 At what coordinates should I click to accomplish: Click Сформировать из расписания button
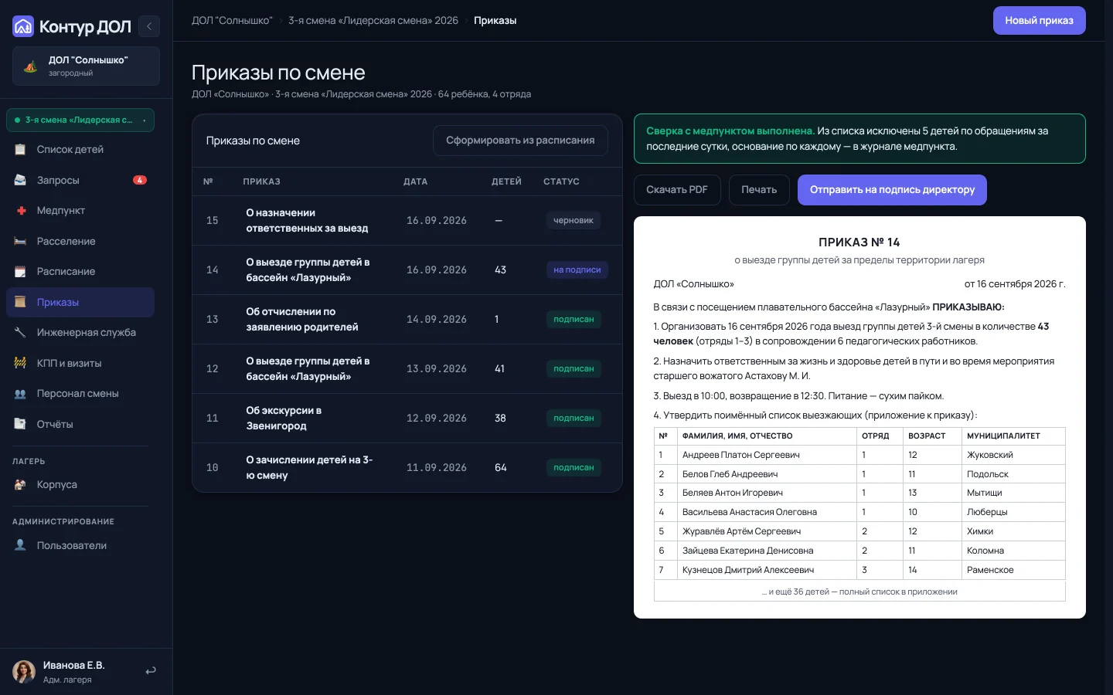[x=520, y=141]
